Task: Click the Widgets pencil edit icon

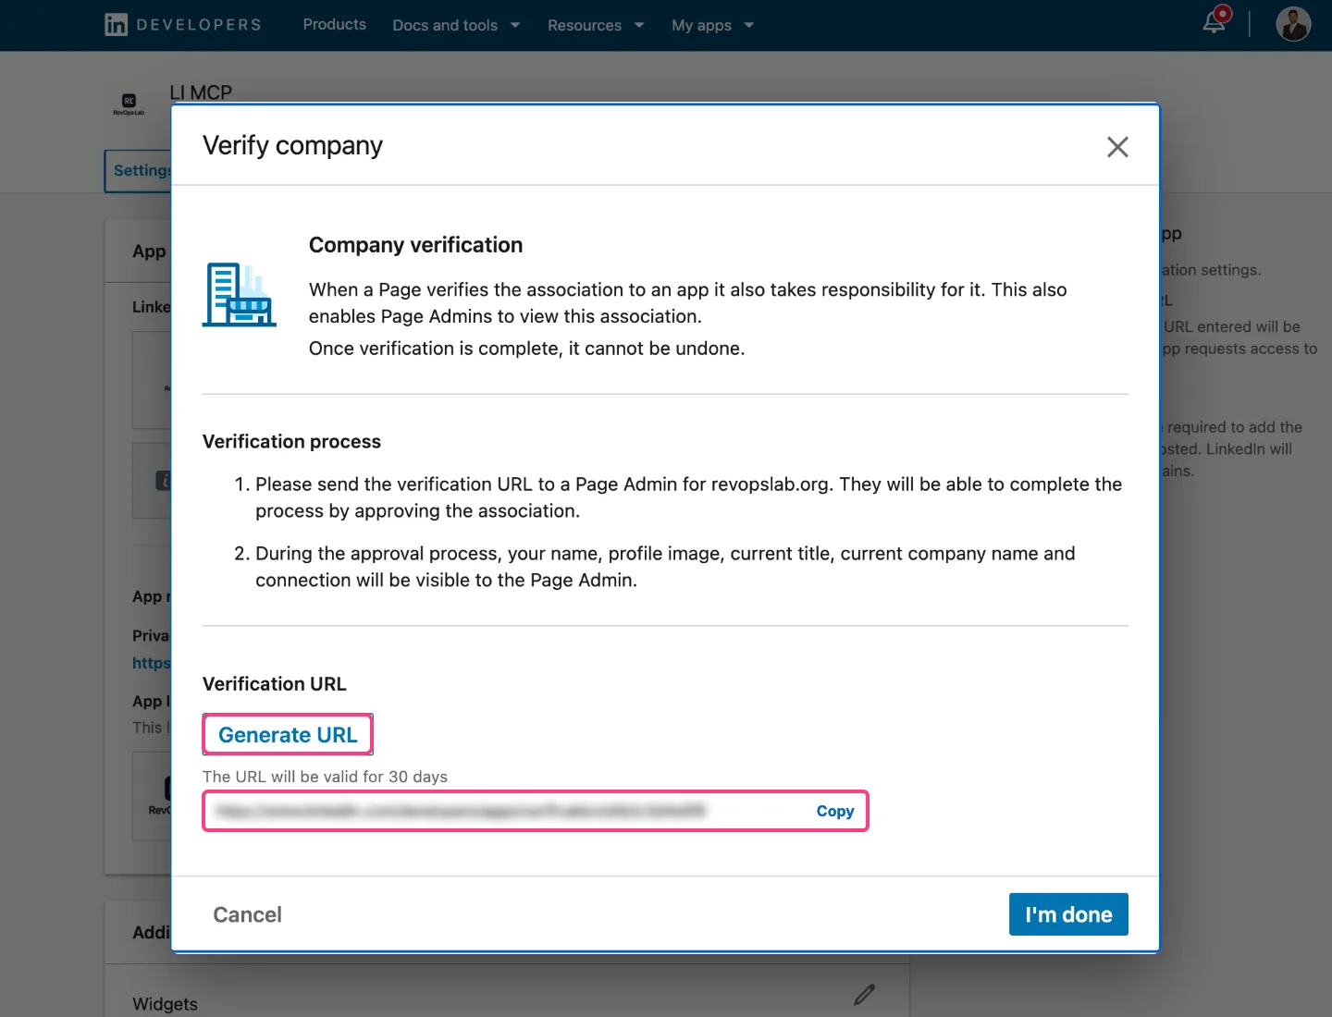Action: point(864,995)
